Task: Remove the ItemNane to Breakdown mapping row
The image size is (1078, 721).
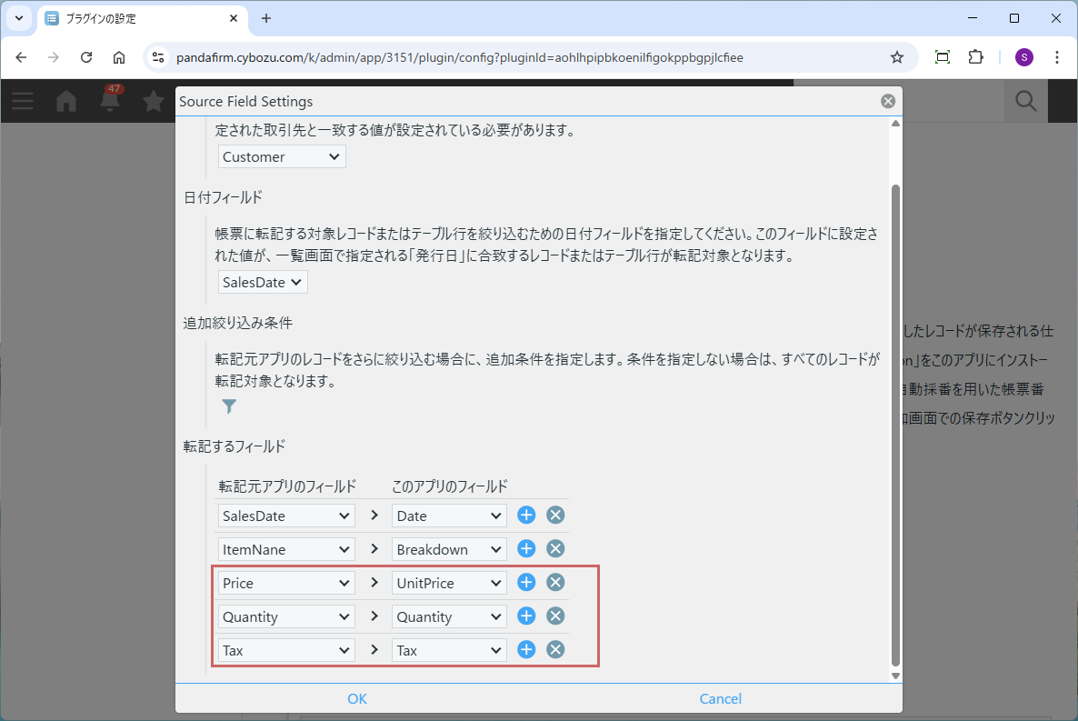Action: pyautogui.click(x=555, y=549)
